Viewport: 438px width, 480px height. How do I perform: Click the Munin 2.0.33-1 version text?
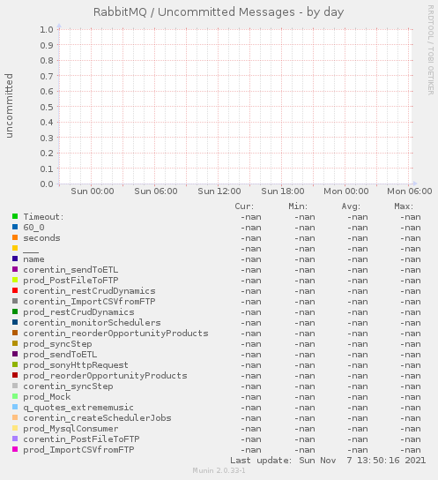click(x=219, y=470)
